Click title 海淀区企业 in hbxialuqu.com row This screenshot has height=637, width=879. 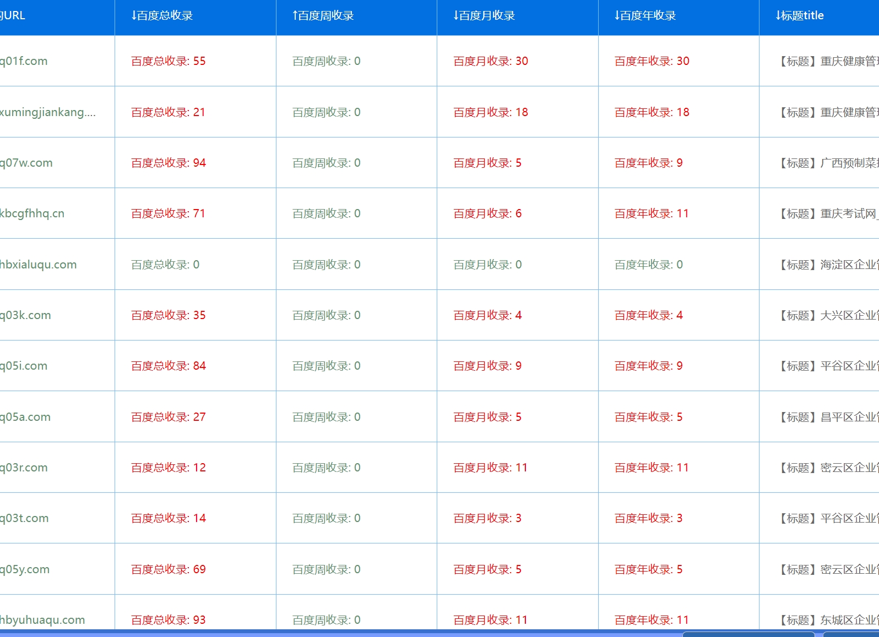827,265
